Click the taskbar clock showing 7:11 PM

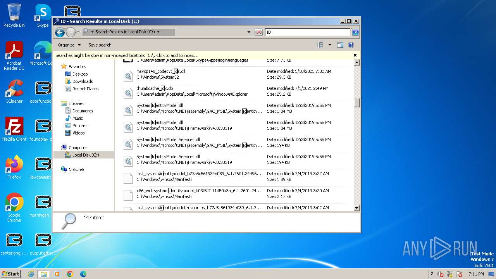point(476,274)
